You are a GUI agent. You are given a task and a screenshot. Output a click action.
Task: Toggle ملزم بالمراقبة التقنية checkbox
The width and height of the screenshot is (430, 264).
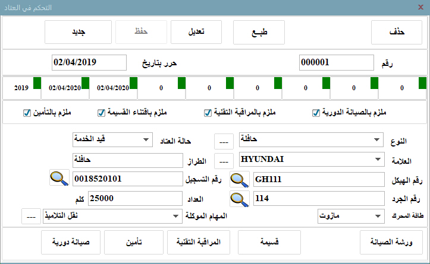(208, 113)
